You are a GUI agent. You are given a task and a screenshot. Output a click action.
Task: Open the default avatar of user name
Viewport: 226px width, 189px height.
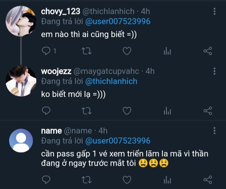tap(21, 140)
